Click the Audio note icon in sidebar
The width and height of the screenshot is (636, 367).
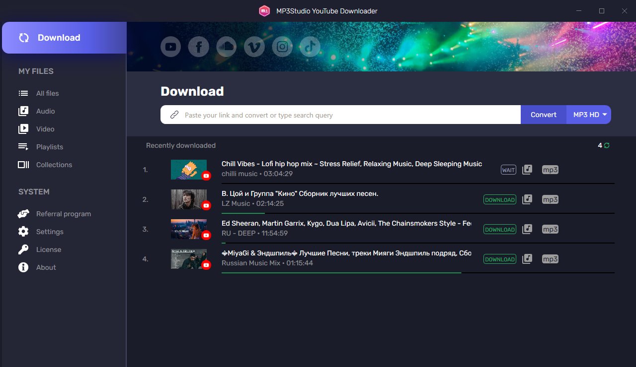(23, 111)
